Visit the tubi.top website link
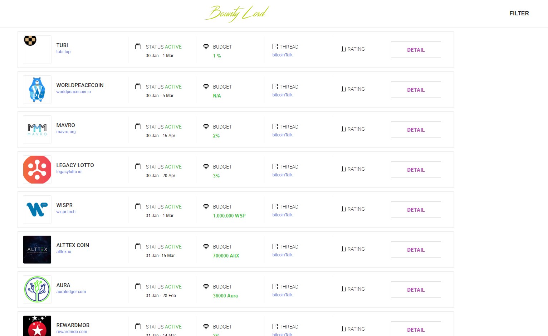The image size is (548, 336). click(x=63, y=52)
